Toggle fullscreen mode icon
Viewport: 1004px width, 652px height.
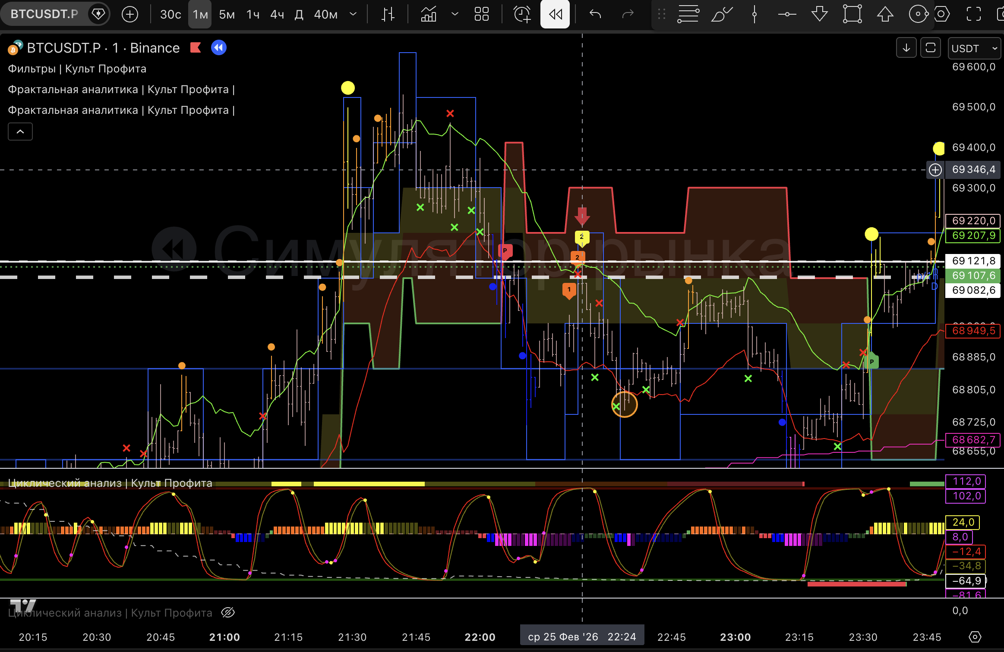(x=973, y=14)
